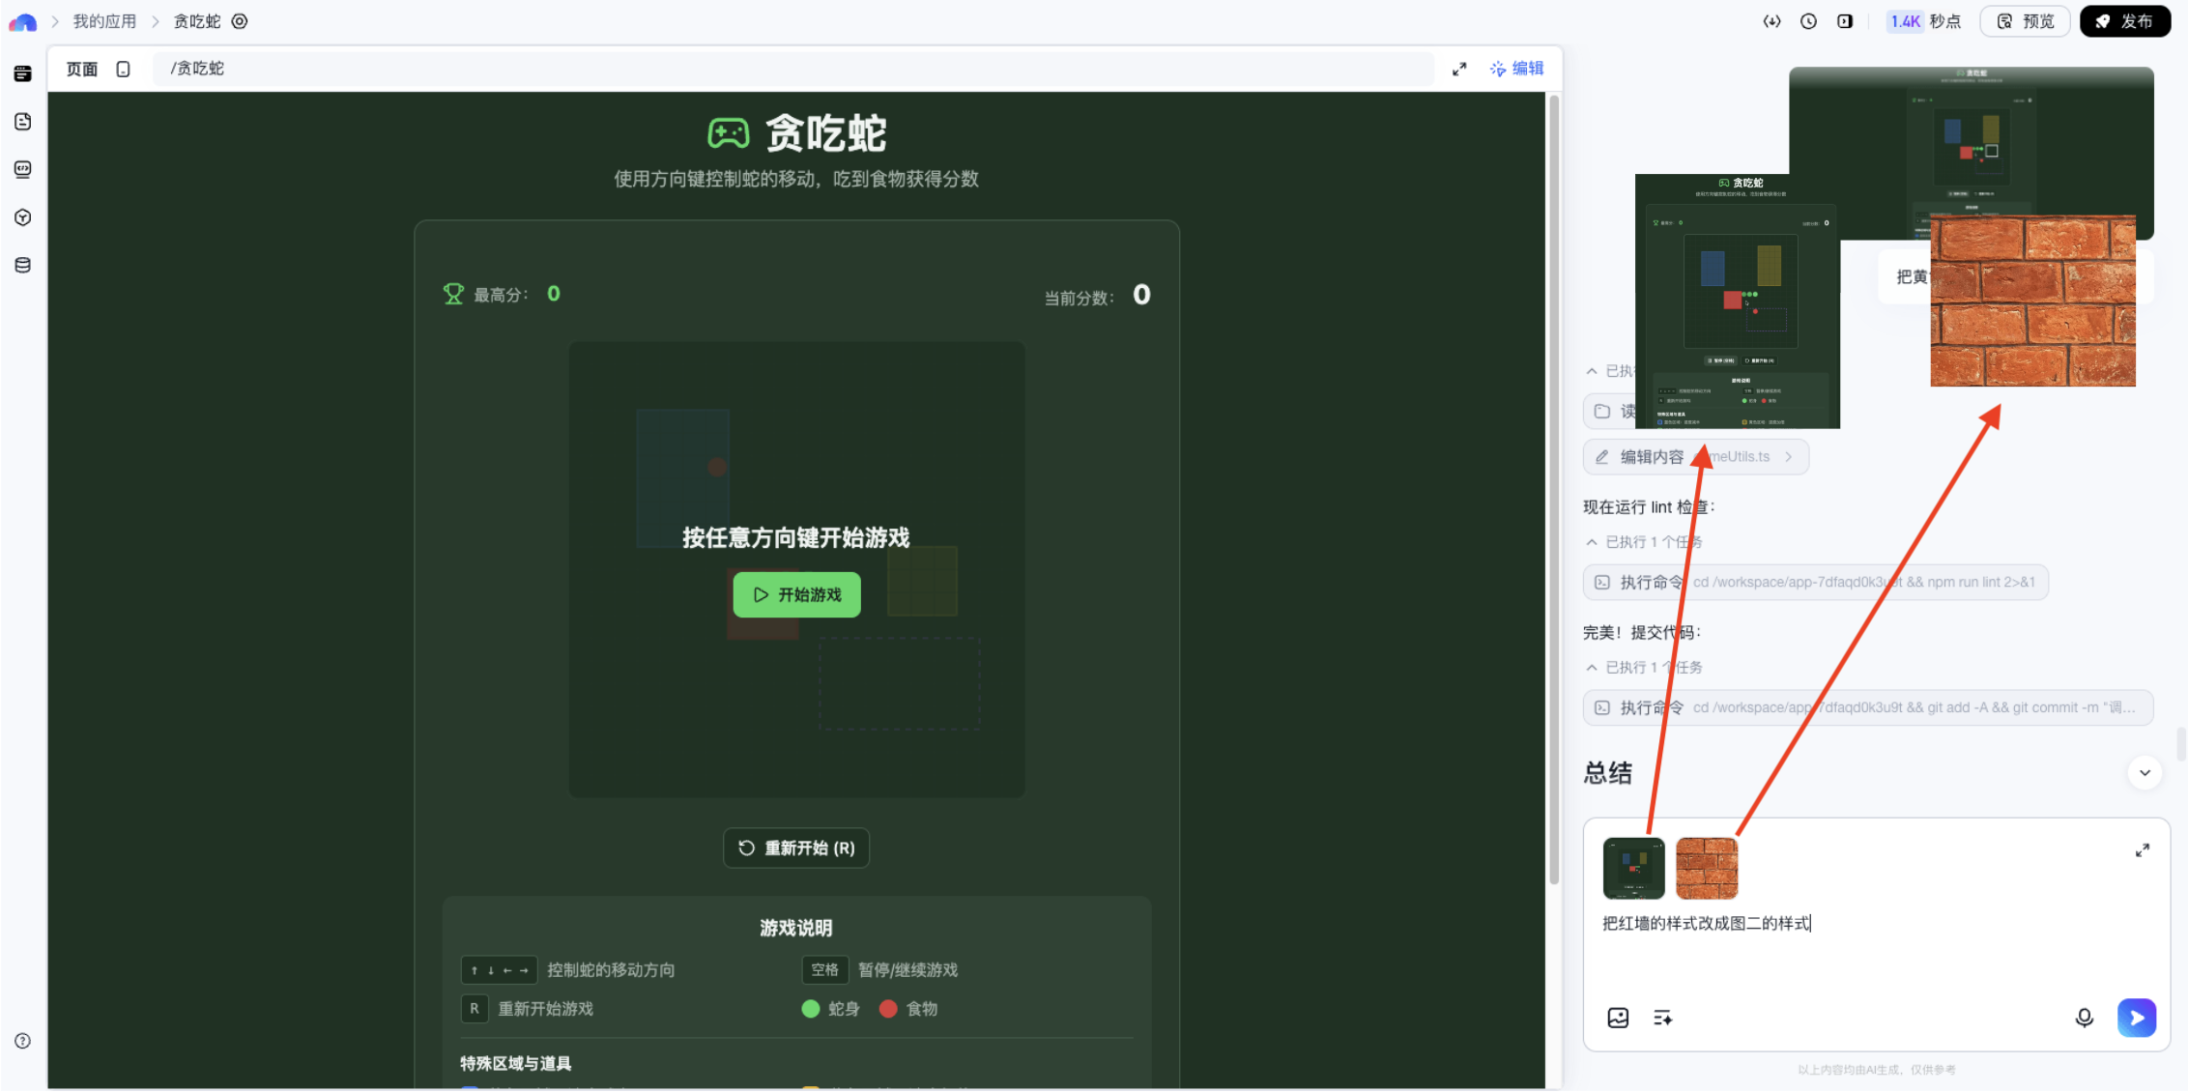Toggle the right panel visibility icon
Screen dimensions: 2188x1092
(x=1845, y=20)
